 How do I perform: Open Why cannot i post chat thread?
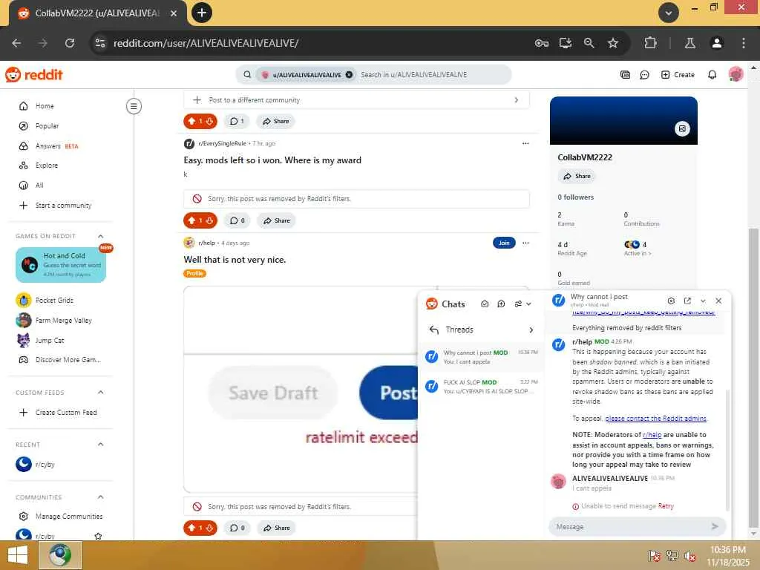(481, 357)
